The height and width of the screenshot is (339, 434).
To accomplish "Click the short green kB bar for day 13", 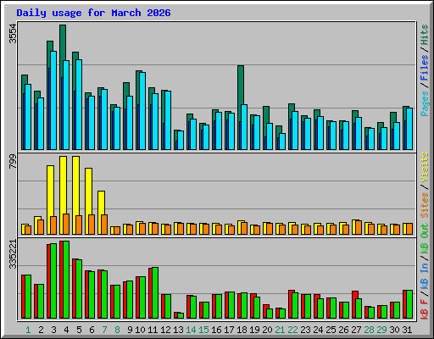I will coord(181,316).
